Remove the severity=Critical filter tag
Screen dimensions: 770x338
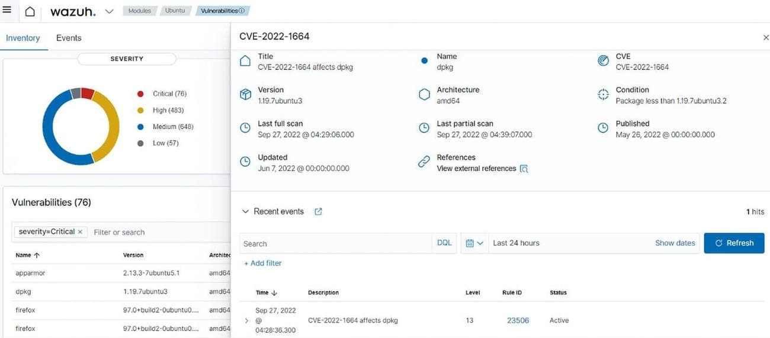click(80, 232)
